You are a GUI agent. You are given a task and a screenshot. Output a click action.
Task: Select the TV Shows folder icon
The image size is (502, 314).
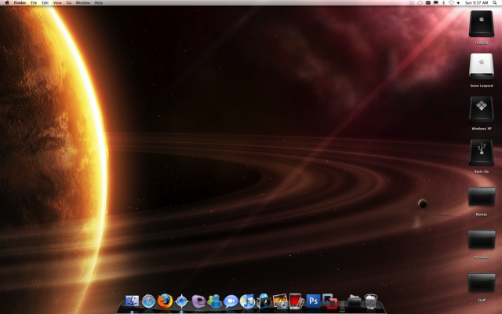click(482, 239)
